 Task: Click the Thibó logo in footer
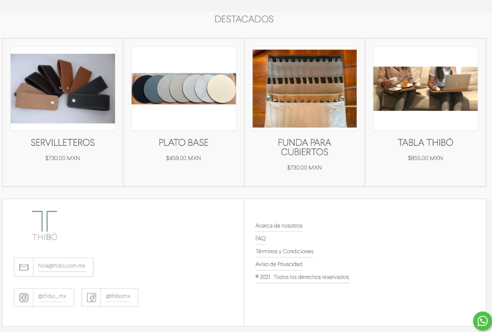tap(45, 226)
